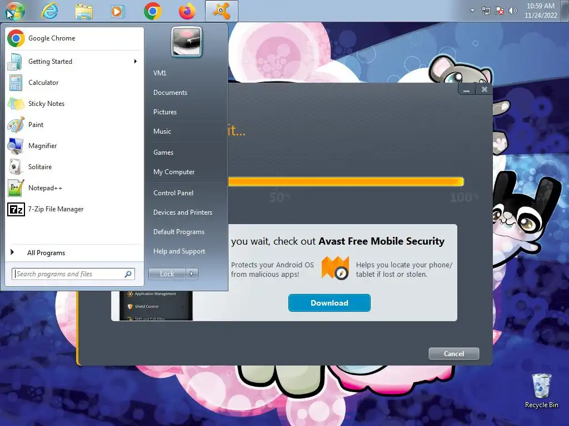This screenshot has width=569, height=426.
Task: Open Notepad++ from the Start menu
Action: tap(74, 188)
